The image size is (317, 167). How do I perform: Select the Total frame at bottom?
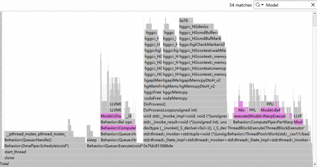[x=156, y=164]
